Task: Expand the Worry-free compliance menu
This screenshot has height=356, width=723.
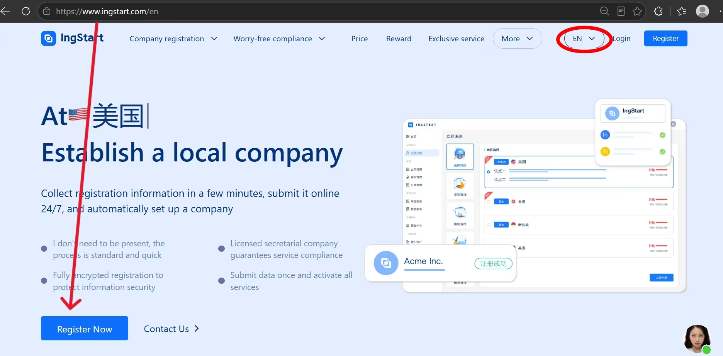Action: (x=279, y=39)
